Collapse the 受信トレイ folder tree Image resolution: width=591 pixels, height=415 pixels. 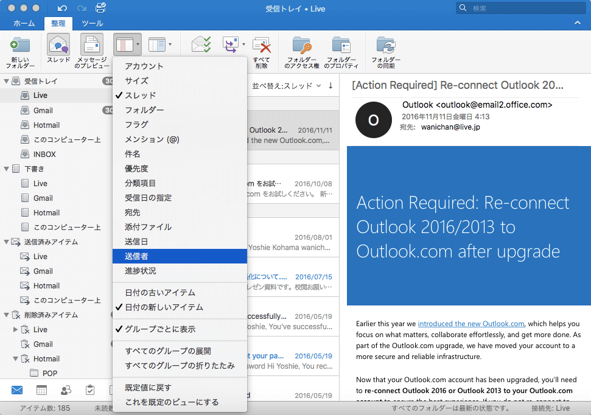(7, 81)
